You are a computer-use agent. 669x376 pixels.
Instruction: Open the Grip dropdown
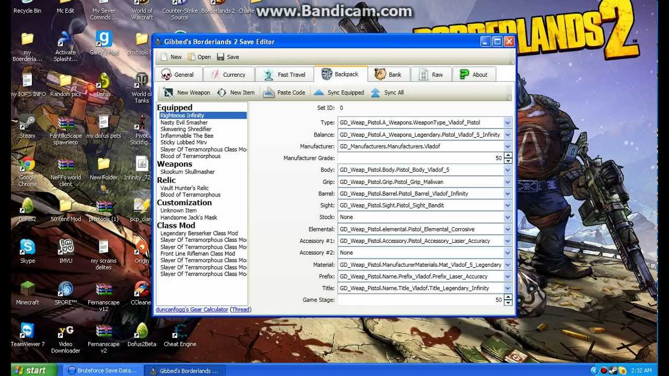pyautogui.click(x=507, y=182)
